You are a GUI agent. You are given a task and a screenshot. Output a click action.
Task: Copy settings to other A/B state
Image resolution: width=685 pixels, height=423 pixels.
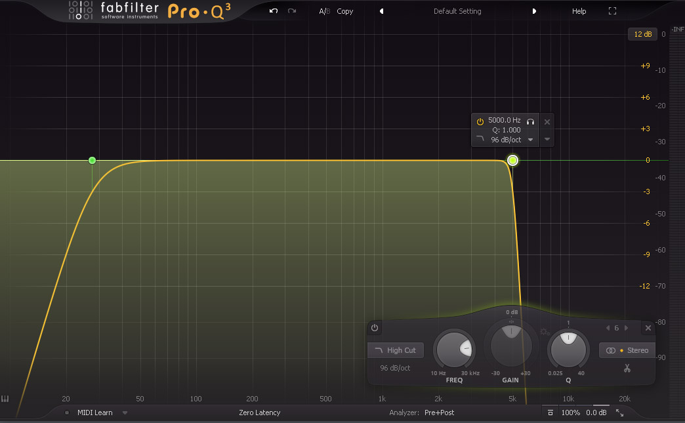click(x=344, y=11)
